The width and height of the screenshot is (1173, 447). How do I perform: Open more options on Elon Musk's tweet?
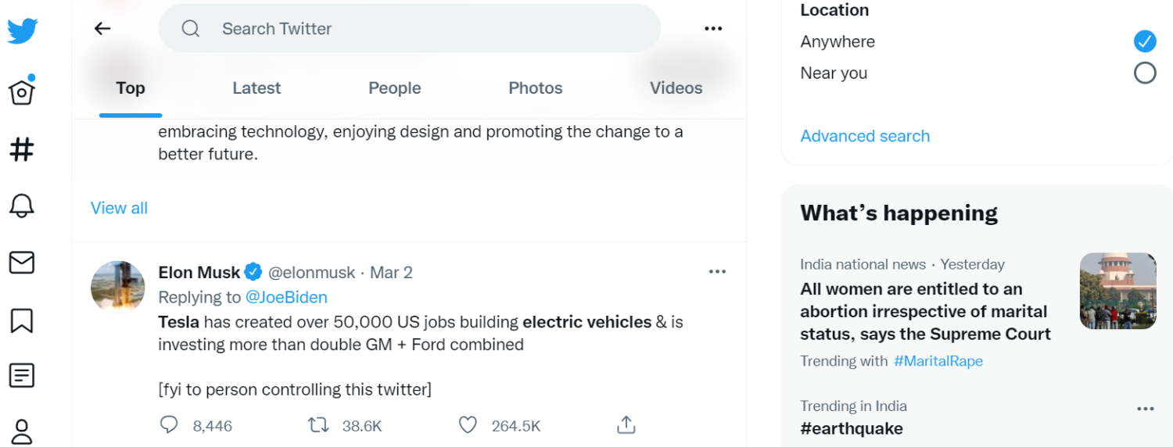717,272
